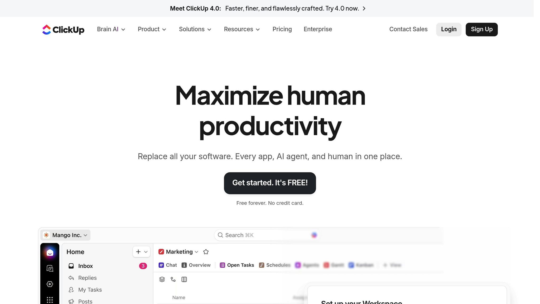Expand the Product navigation dropdown
Viewport: 540px width, 304px height.
pyautogui.click(x=152, y=29)
